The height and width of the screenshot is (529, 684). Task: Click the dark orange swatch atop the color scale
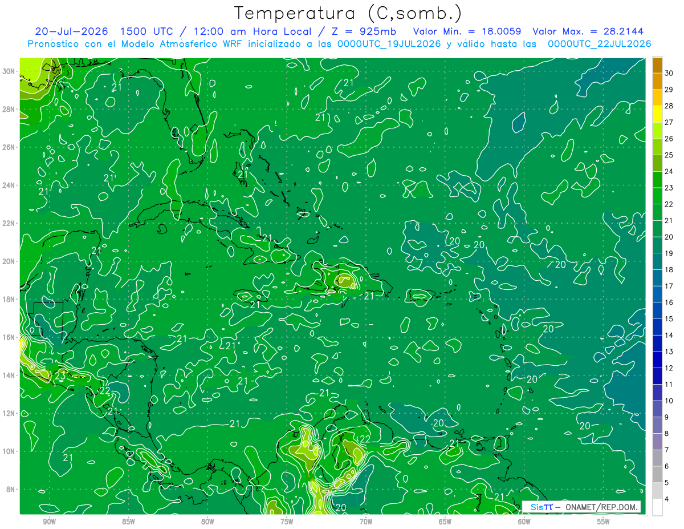[x=657, y=64]
